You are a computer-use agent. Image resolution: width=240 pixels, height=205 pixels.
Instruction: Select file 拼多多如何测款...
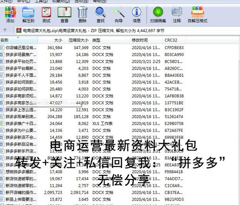click(21, 82)
